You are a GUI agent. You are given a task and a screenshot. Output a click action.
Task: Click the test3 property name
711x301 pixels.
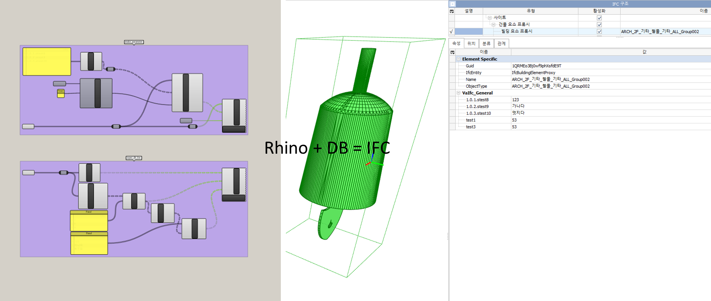point(471,127)
